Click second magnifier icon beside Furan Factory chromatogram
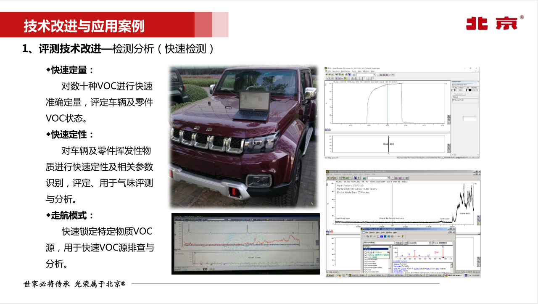 [x=478, y=220]
